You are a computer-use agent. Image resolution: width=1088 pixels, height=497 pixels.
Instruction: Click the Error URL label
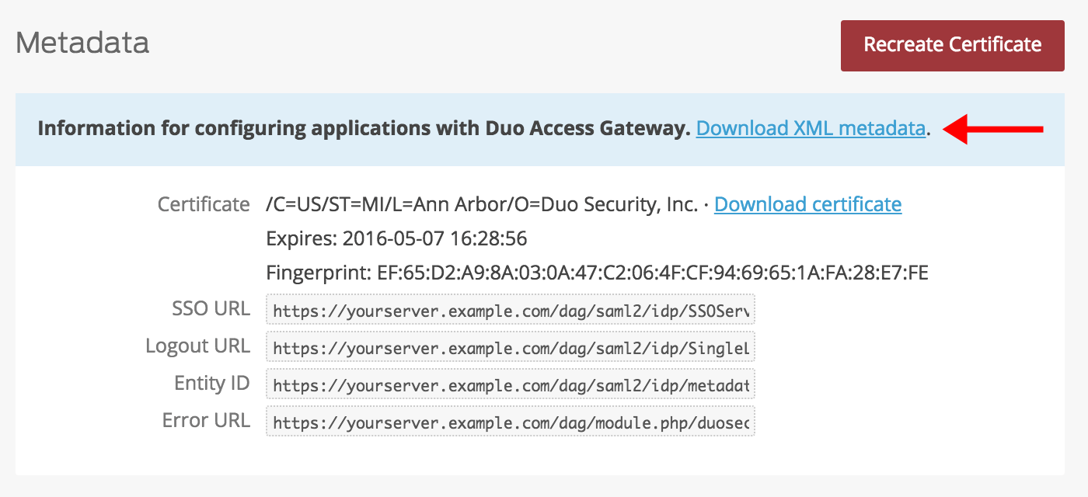pyautogui.click(x=206, y=420)
